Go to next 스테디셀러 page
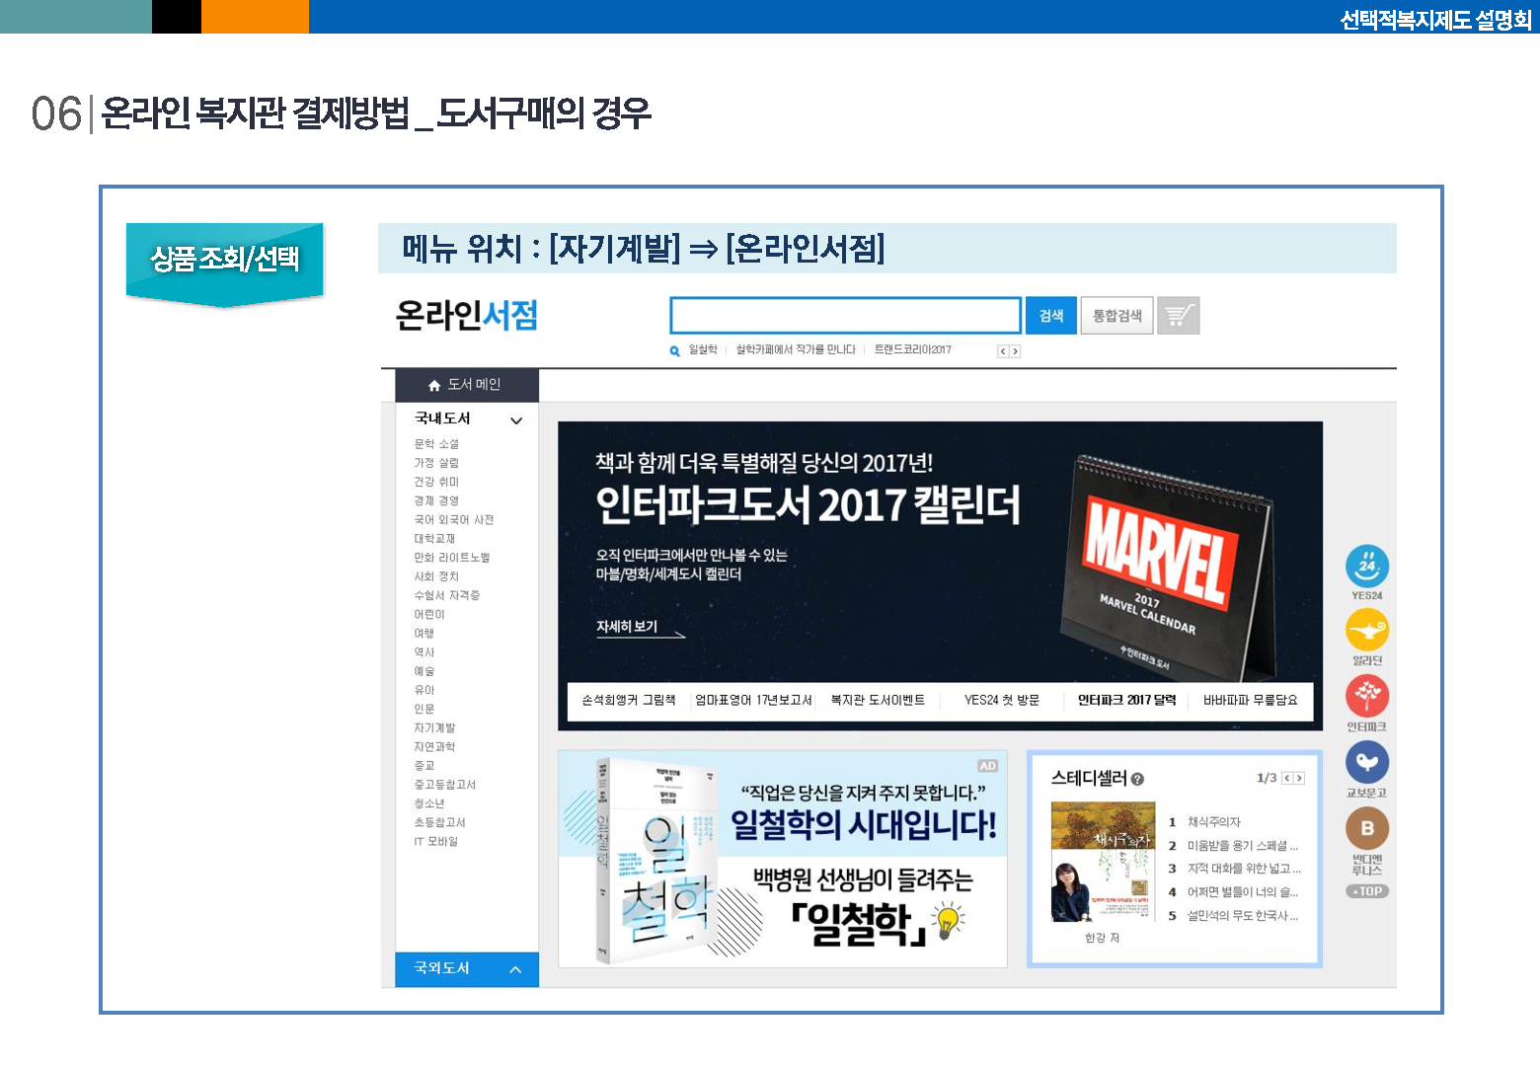Image resolution: width=1540 pixels, height=1066 pixels. (1299, 779)
